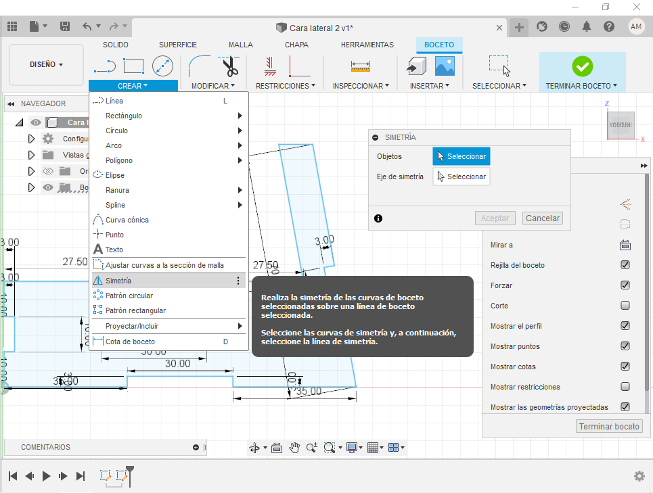Expand the Vistas tree node
The width and height of the screenshot is (653, 493).
pyautogui.click(x=31, y=155)
